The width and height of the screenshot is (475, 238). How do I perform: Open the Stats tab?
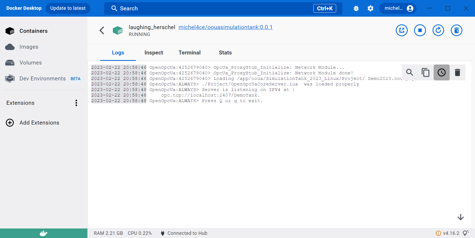tap(225, 53)
